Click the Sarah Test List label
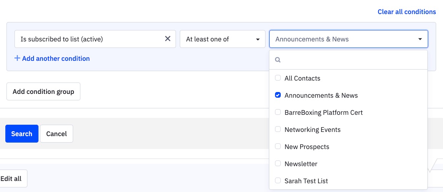443x192 pixels. pos(306,181)
